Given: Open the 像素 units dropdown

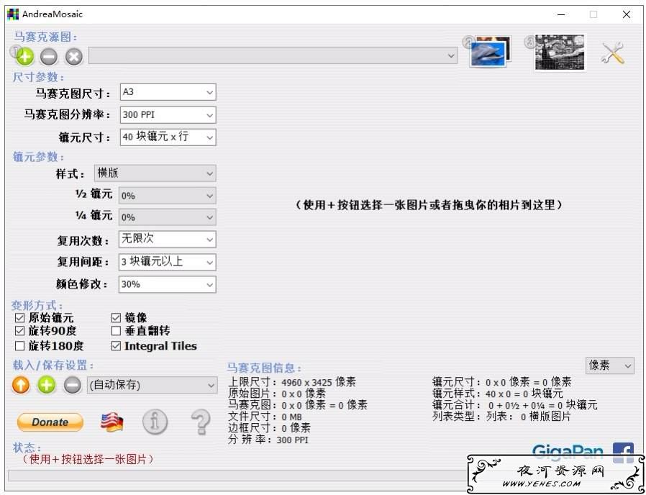Looking at the screenshot, I should (x=610, y=365).
